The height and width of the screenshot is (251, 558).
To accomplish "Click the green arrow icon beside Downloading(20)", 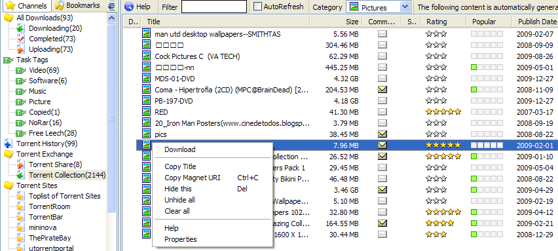I will [x=21, y=28].
